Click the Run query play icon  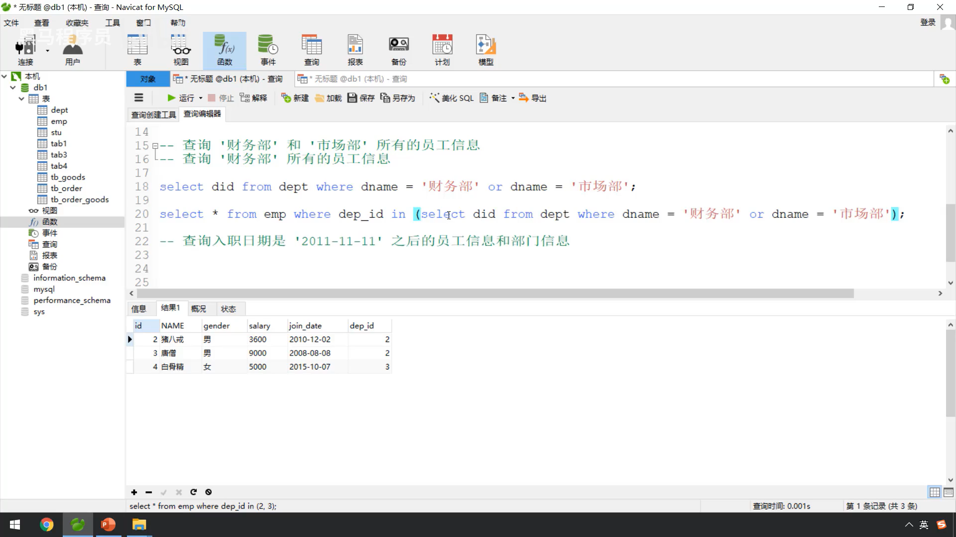point(171,98)
